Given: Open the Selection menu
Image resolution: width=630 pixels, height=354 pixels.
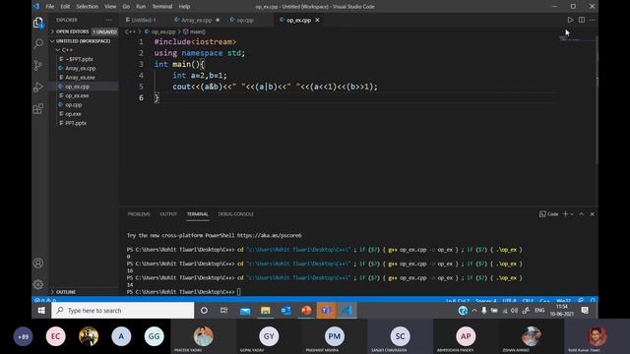Looking at the screenshot, I should pos(88,7).
